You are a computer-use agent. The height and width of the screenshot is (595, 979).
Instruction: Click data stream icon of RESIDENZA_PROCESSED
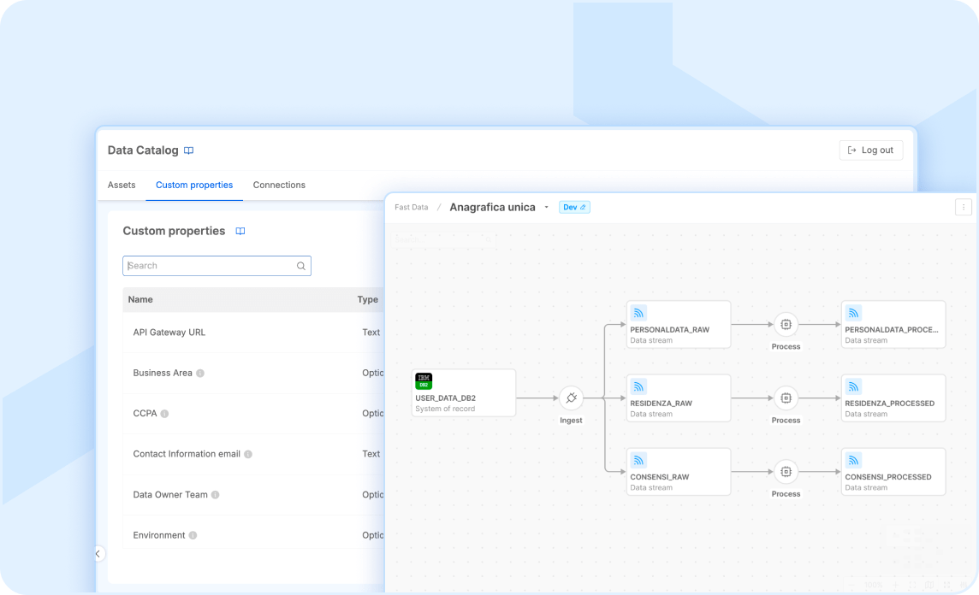tap(853, 386)
